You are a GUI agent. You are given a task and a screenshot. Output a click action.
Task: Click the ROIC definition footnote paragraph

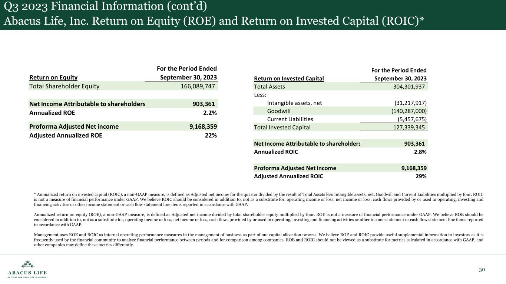[258, 199]
